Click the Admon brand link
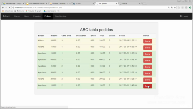 (x=7, y=16)
